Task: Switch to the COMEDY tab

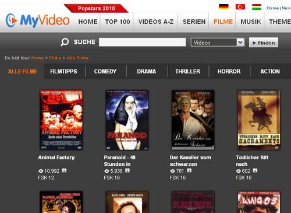Action: (105, 71)
